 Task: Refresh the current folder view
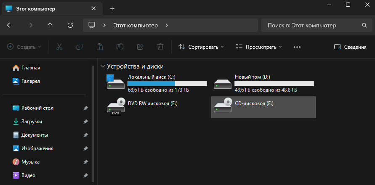click(x=70, y=25)
